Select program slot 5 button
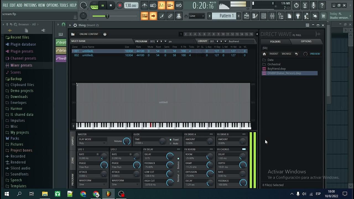Image resolution: width=354 pixels, height=199 pixels. coord(200,34)
